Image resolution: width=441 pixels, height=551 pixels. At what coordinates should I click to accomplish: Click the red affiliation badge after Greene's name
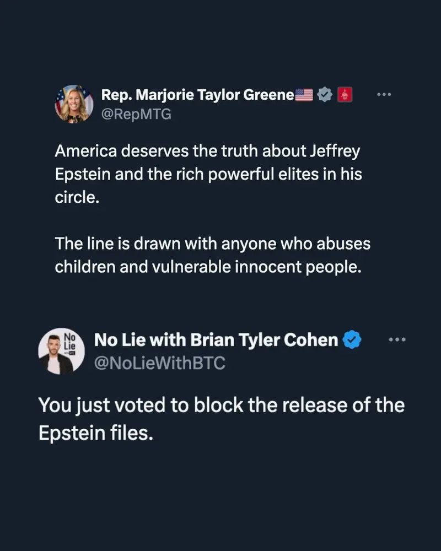(x=344, y=95)
